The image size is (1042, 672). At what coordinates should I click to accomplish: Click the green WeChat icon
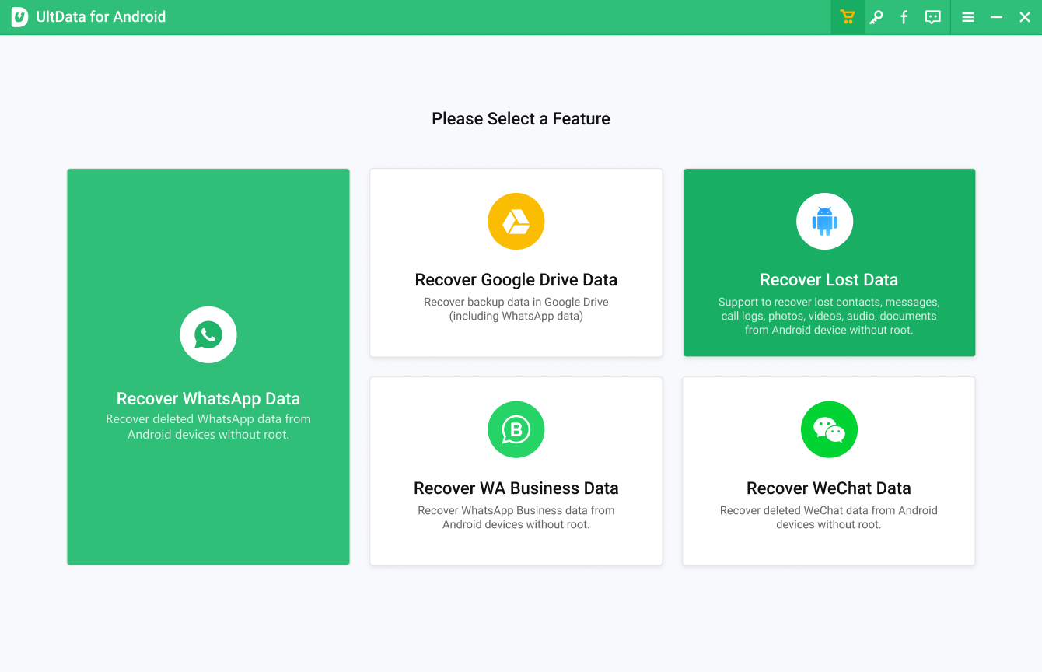(x=829, y=429)
